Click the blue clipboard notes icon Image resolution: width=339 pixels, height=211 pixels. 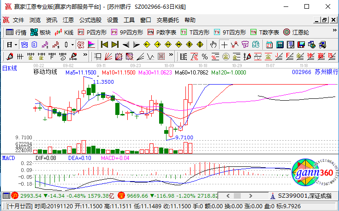point(35,45)
